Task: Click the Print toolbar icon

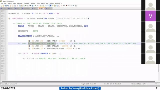Action: (15, 5)
